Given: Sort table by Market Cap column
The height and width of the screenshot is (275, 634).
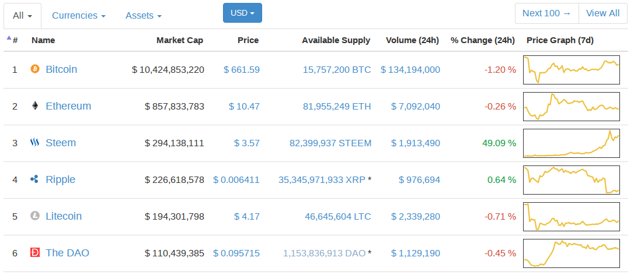Looking at the screenshot, I should click(x=180, y=40).
